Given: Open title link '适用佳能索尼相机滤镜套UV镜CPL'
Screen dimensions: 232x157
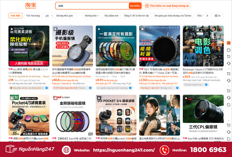Looking at the screenshot, I should pyautogui.click(x=115, y=71).
